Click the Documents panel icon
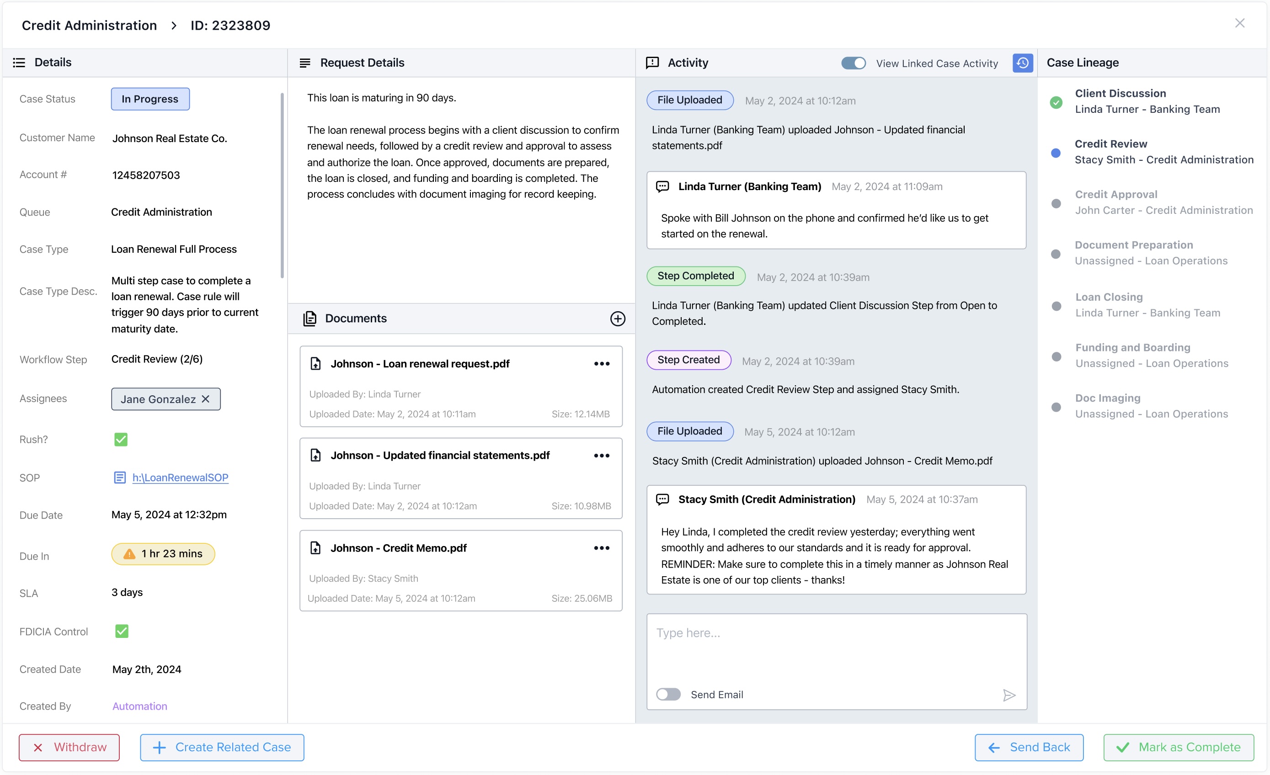 pyautogui.click(x=309, y=318)
